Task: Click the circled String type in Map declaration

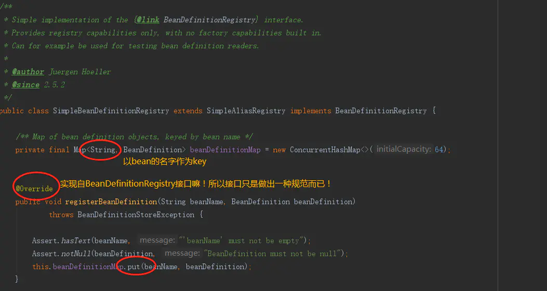Action: coord(103,150)
